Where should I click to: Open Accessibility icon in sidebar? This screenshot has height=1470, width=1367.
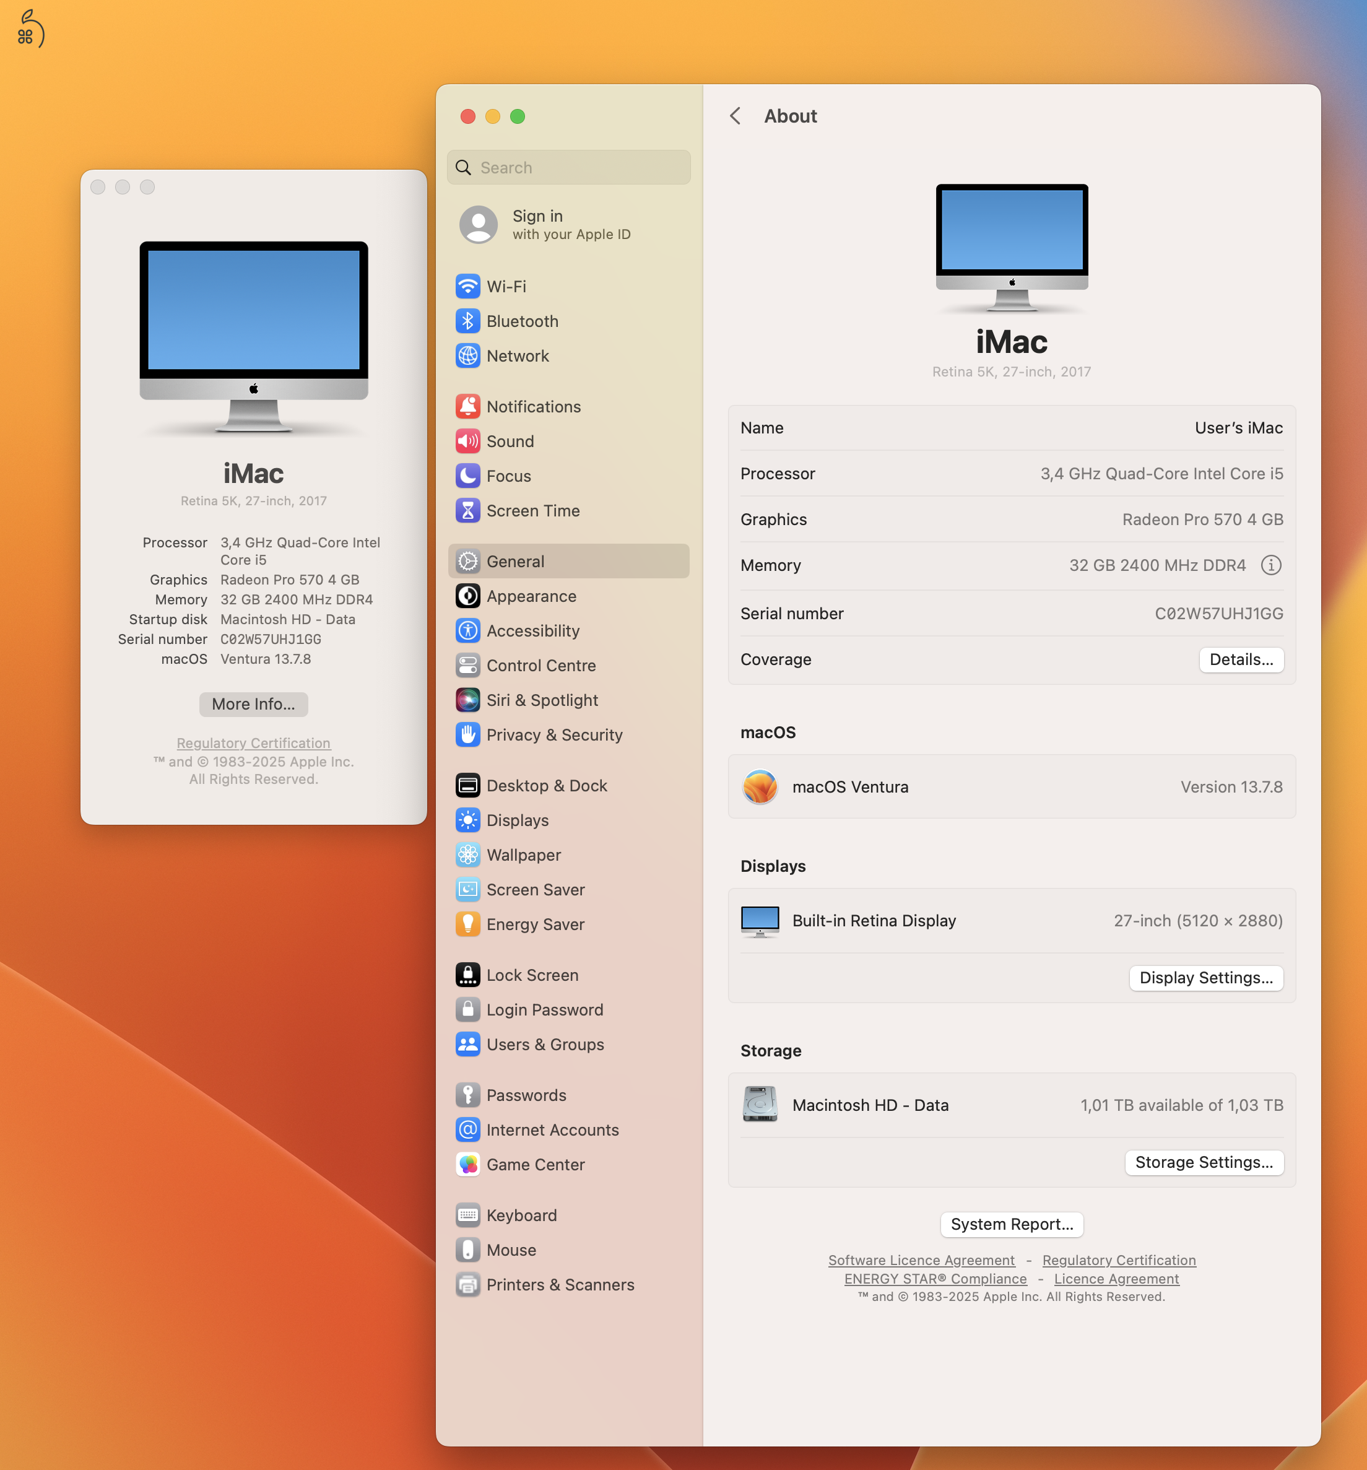[467, 631]
